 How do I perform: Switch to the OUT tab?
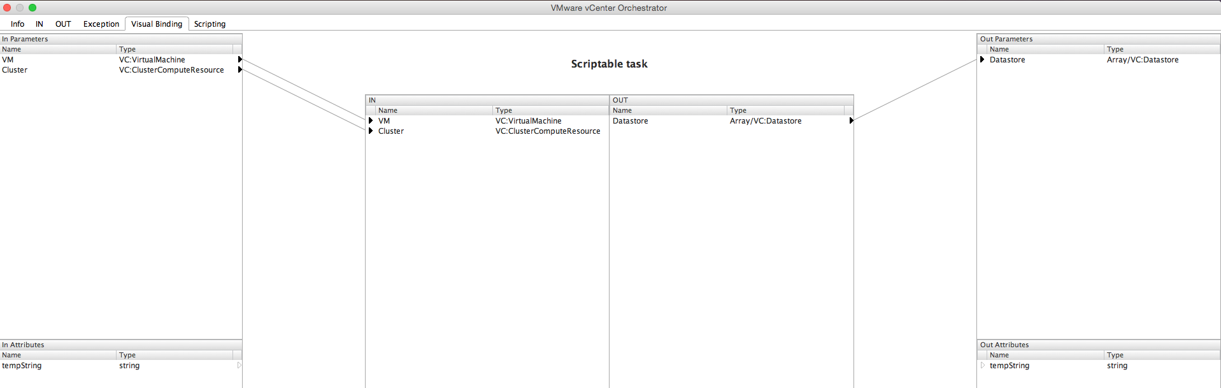pyautogui.click(x=63, y=24)
